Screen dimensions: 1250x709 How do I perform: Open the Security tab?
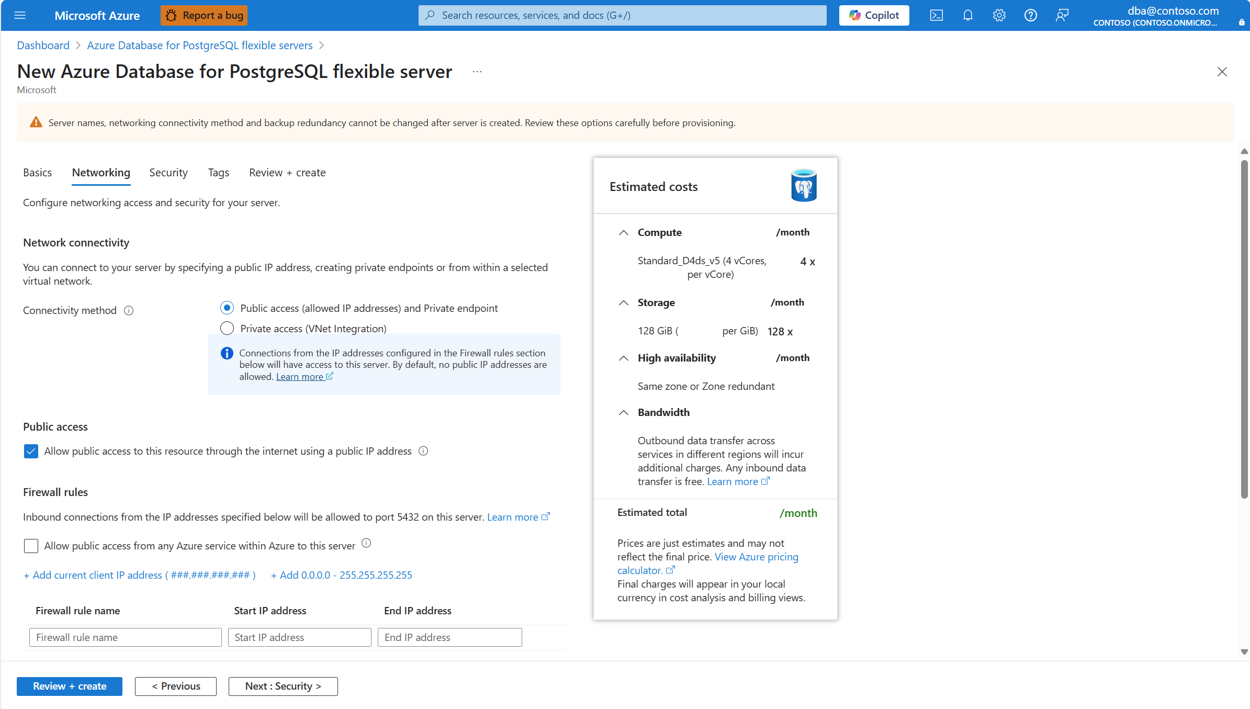(168, 172)
